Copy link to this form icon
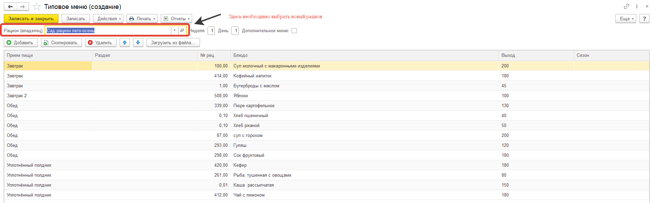652x203 pixels. coord(626,7)
